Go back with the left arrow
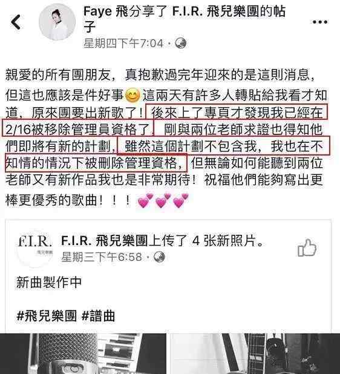This screenshot has width=340, height=374. pyautogui.click(x=16, y=22)
